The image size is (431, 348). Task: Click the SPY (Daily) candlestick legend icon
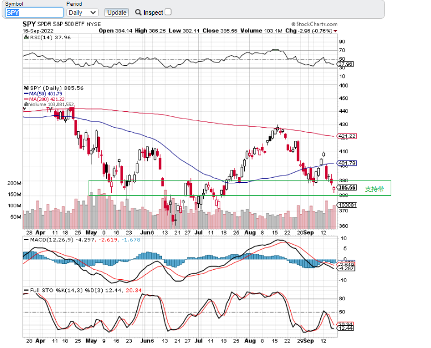[26, 88]
